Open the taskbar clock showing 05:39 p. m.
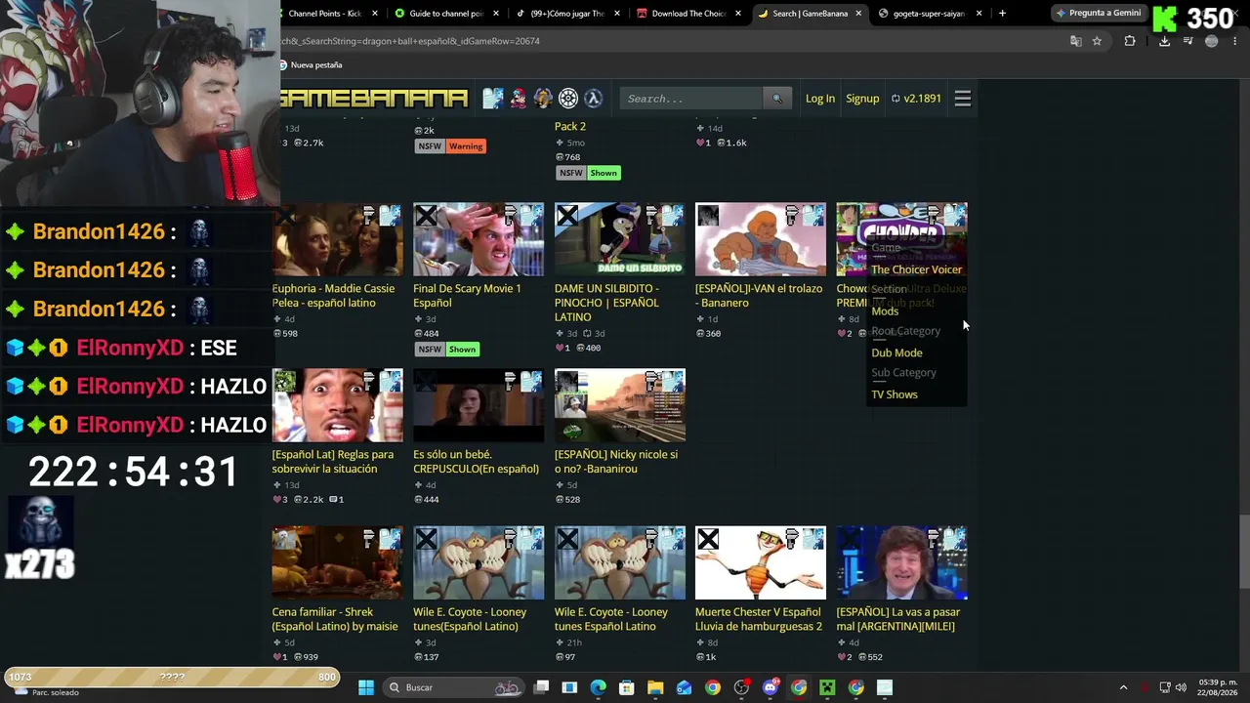This screenshot has width=1250, height=703. [x=1217, y=687]
